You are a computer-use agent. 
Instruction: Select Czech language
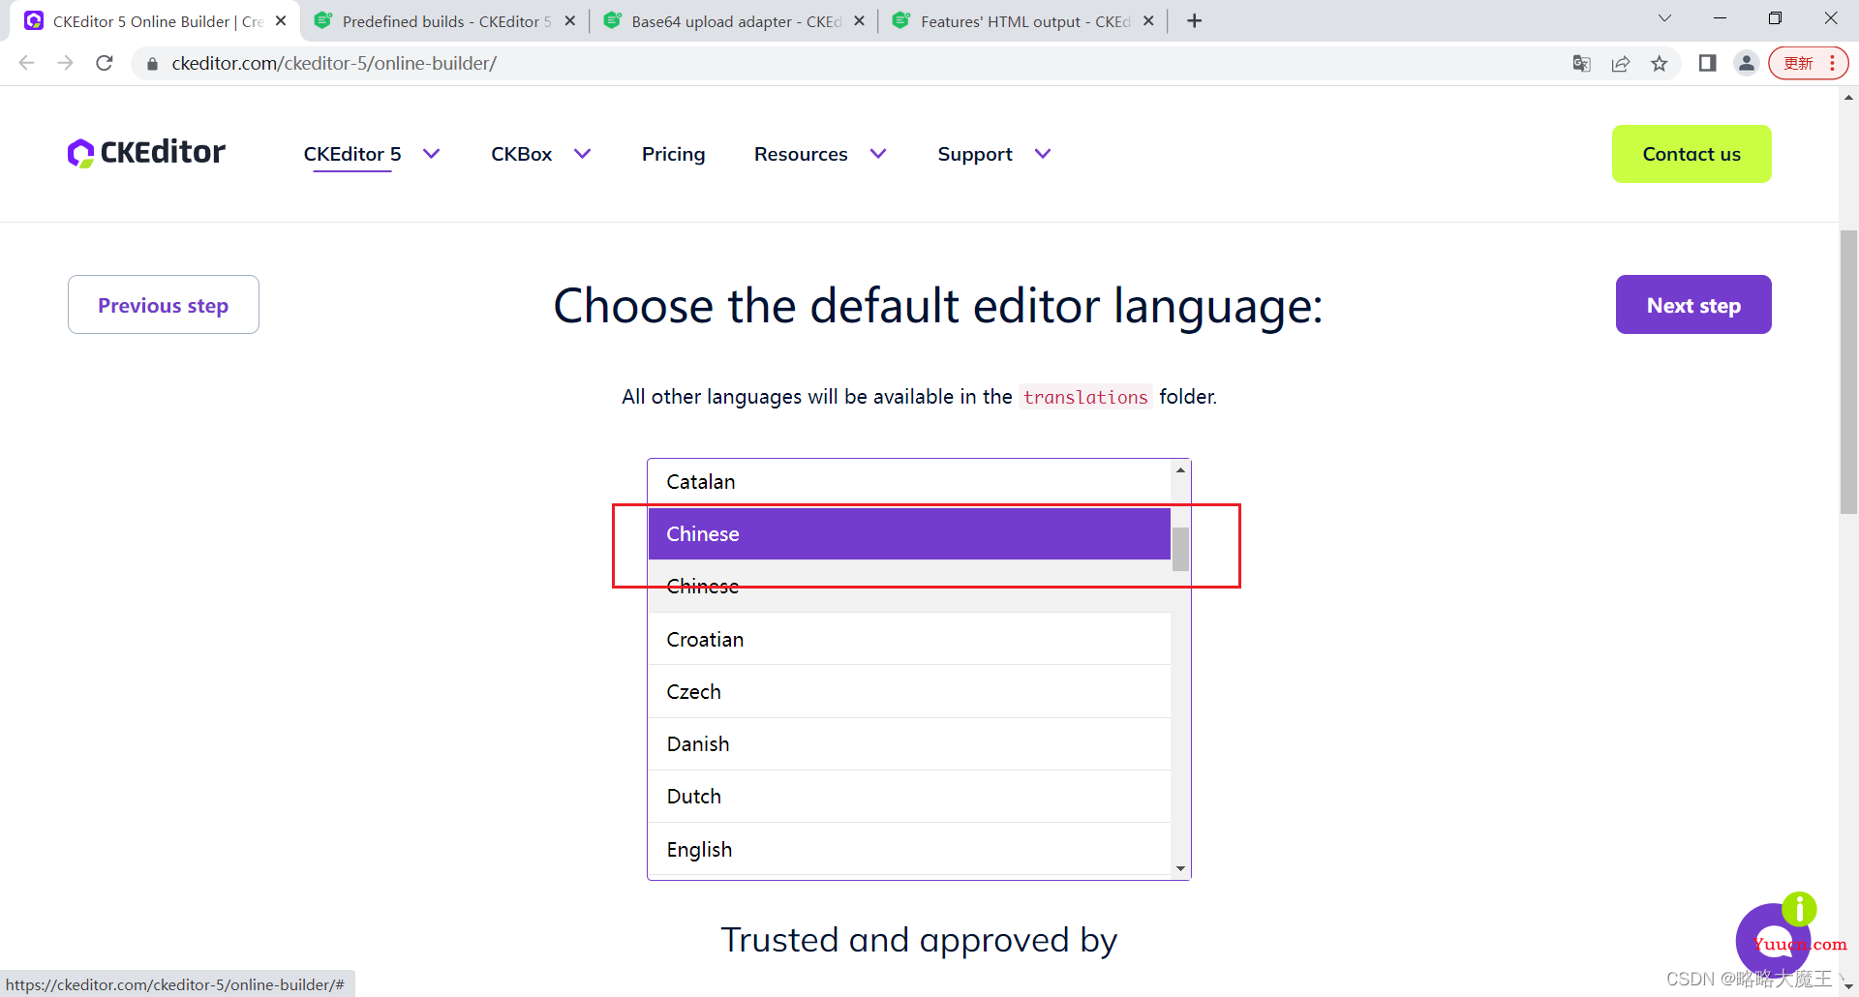point(909,691)
